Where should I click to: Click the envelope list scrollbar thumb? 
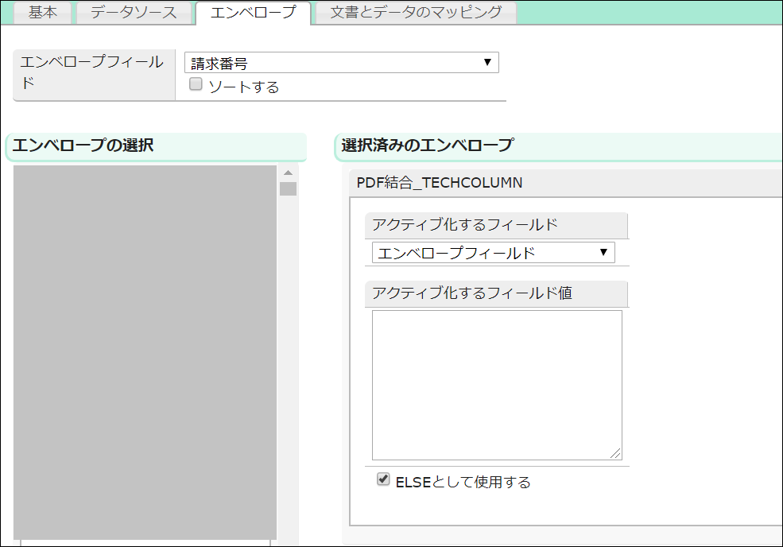click(288, 188)
